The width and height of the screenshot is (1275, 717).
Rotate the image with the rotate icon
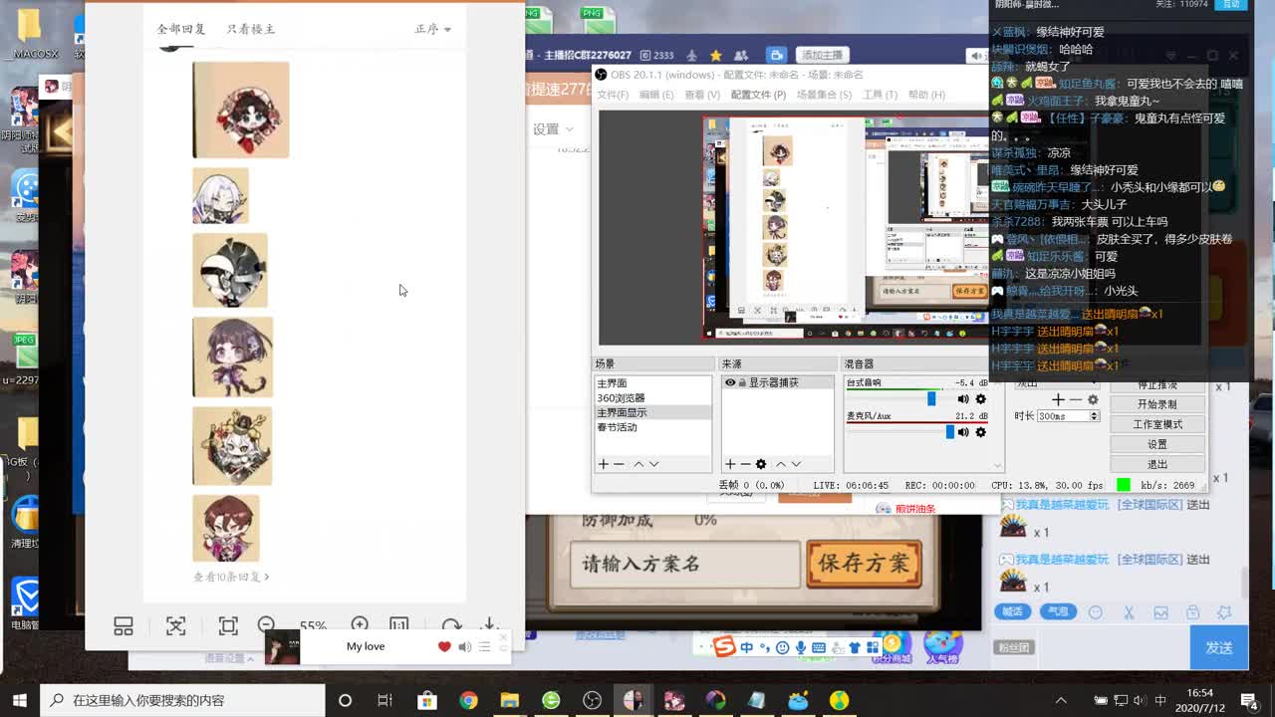[451, 626]
